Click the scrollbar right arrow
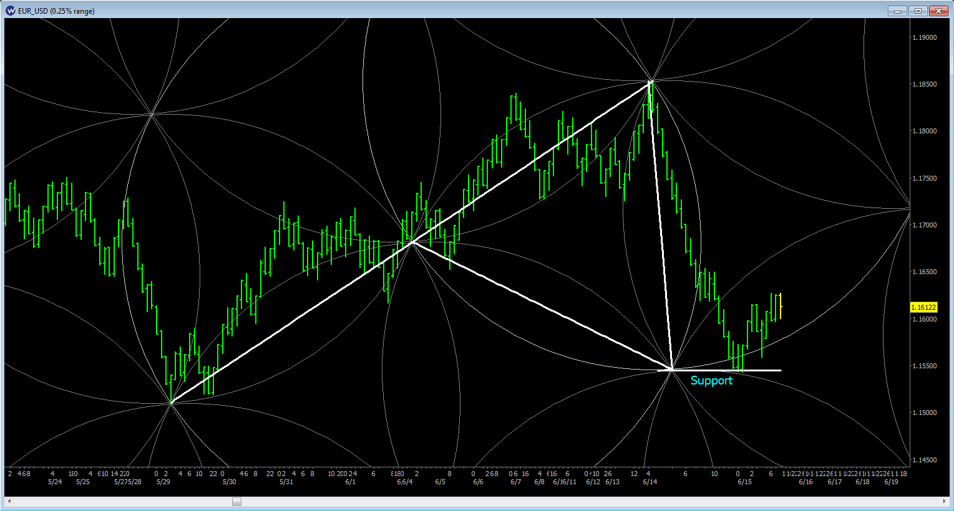Screen dimensions: 954x511 [945, 501]
